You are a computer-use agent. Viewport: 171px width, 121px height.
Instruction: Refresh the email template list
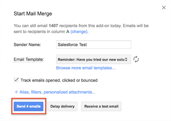pos(136,59)
